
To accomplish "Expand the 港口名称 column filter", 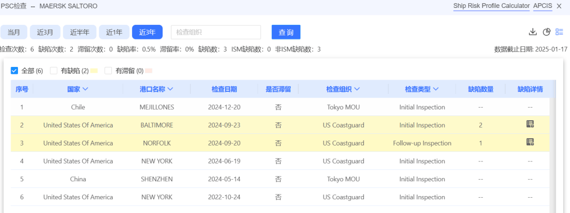I will tap(170, 89).
